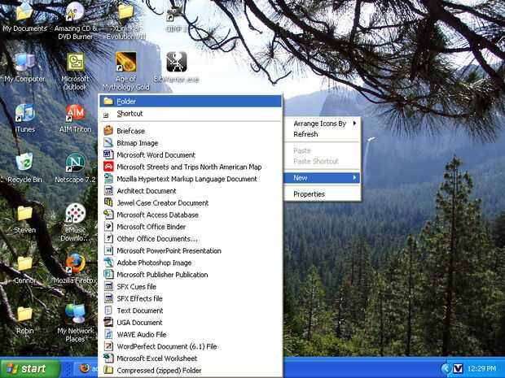Image resolution: width=505 pixels, height=378 pixels.
Task: Create a new Text Document
Action: pyautogui.click(x=191, y=311)
